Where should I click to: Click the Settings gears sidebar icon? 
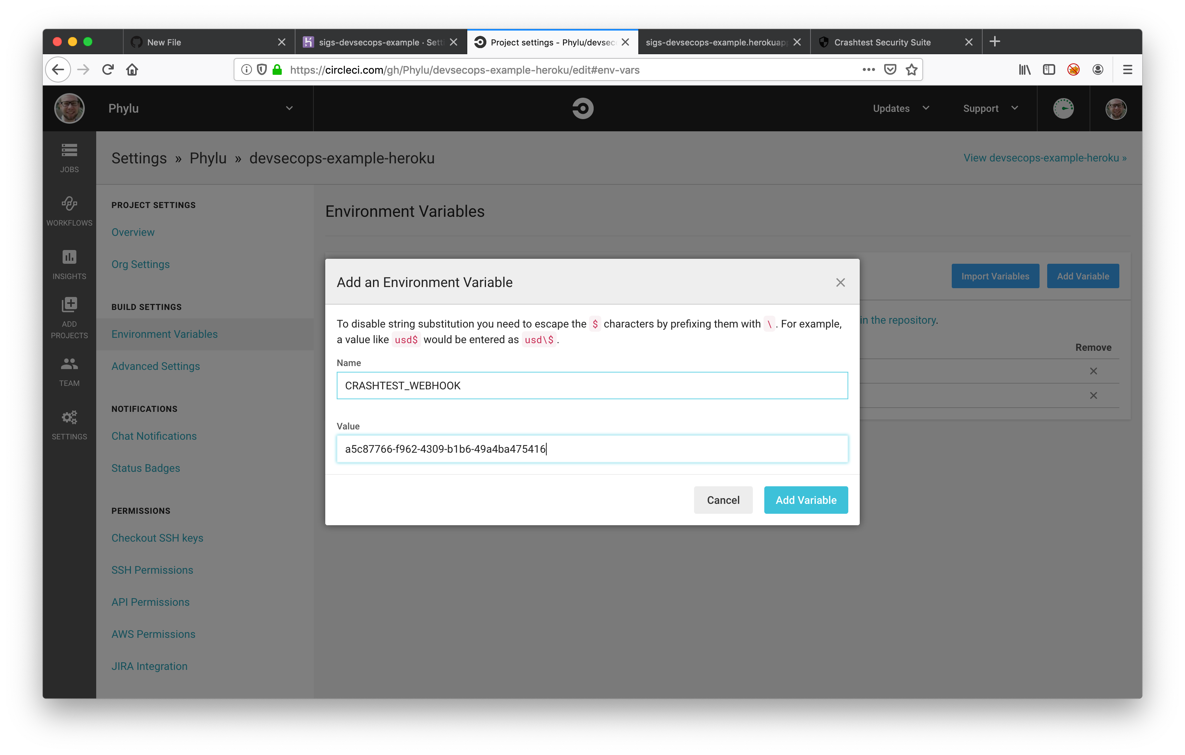tap(69, 425)
